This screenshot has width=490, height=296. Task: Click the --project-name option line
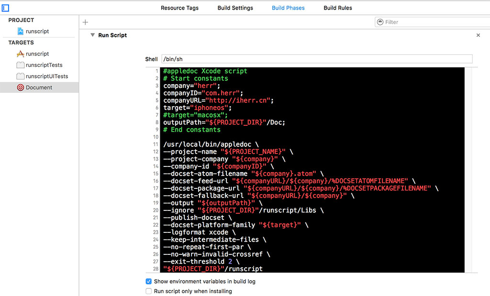pyautogui.click(x=228, y=152)
